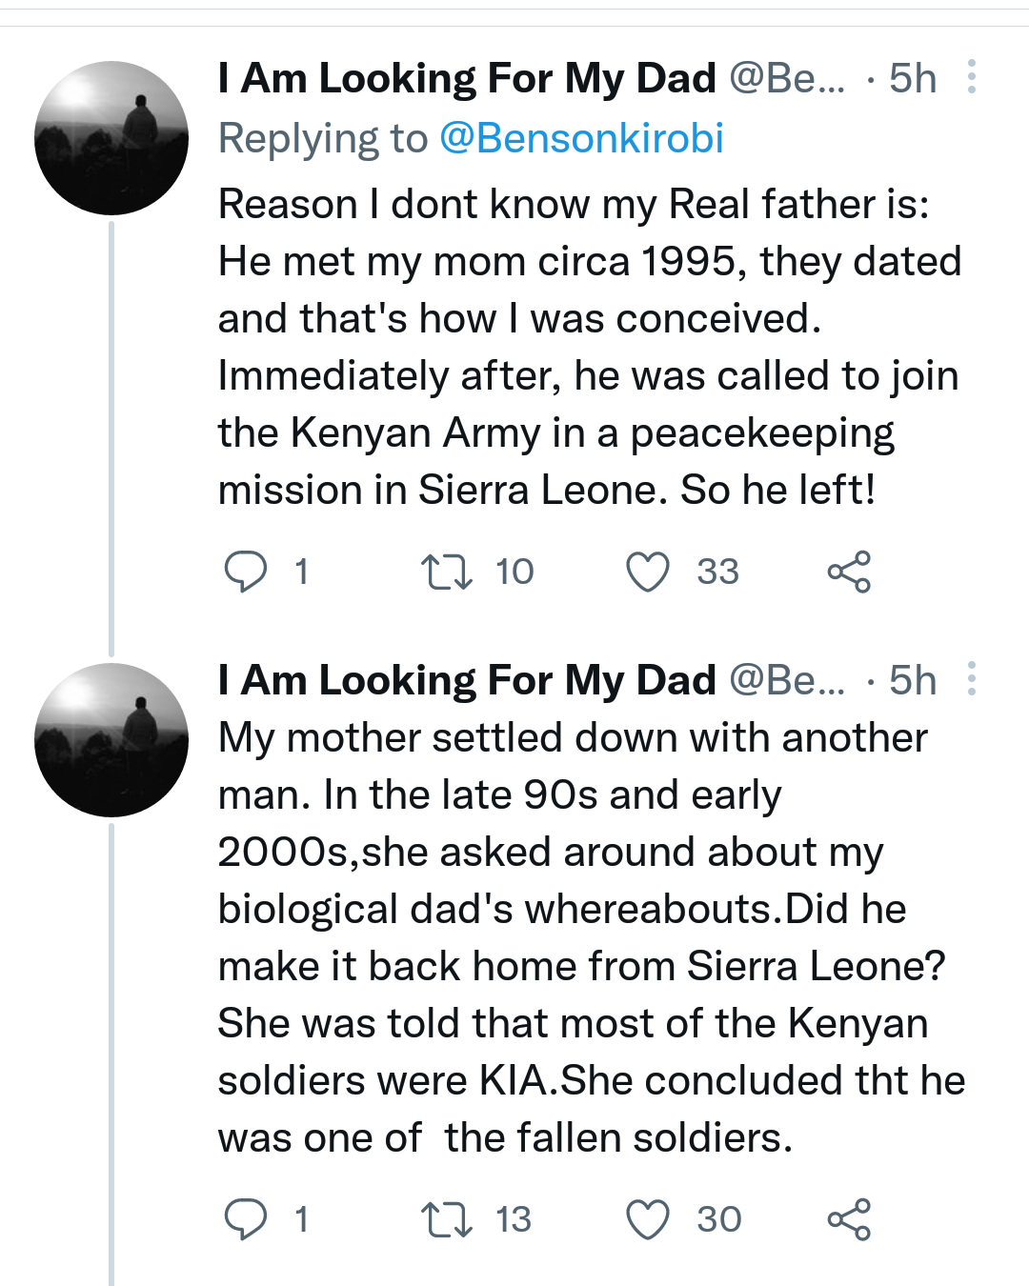The image size is (1029, 1286).
Task: Retweet the first tweet with 10 retweets
Action: click(x=446, y=572)
